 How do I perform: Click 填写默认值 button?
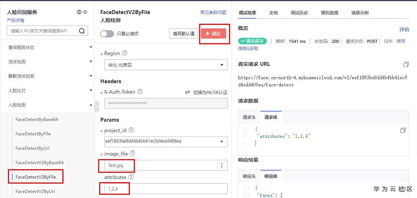pos(184,34)
